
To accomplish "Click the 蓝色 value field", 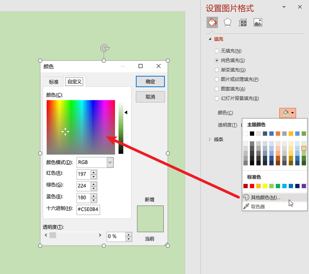I will 84,198.
